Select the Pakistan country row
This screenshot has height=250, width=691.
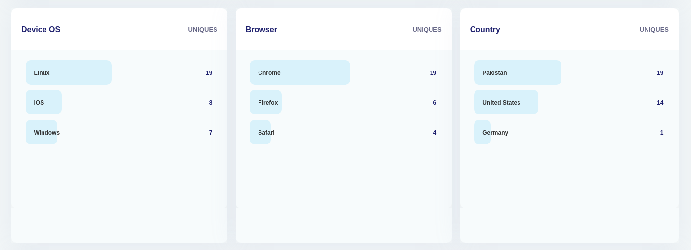pyautogui.click(x=569, y=72)
